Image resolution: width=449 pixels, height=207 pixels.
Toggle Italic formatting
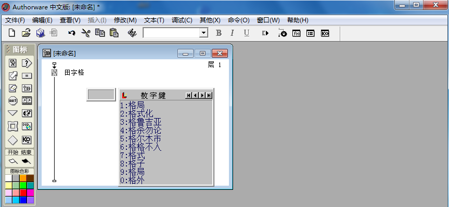(232, 33)
